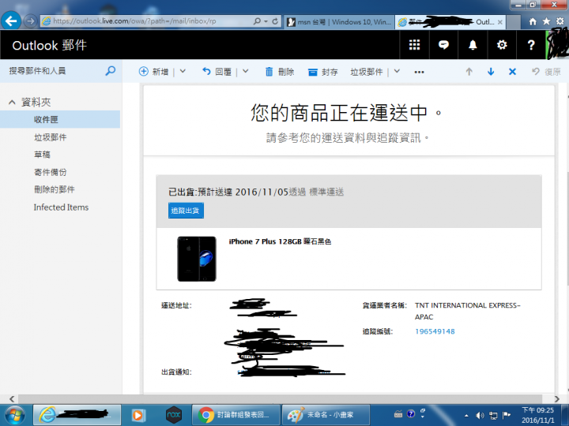The width and height of the screenshot is (569, 426).
Task: Collapse the 資料夾 folder list
Action: tap(12, 103)
